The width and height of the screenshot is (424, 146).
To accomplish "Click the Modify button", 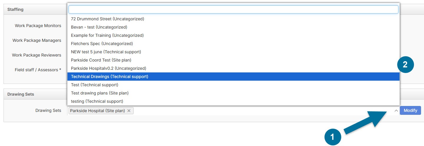I will [410, 110].
